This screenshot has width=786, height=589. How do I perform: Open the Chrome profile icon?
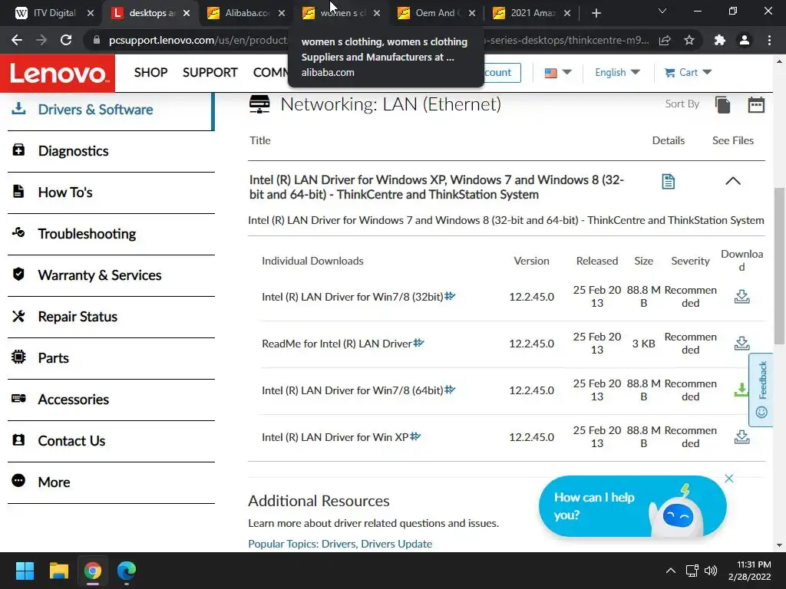click(745, 40)
